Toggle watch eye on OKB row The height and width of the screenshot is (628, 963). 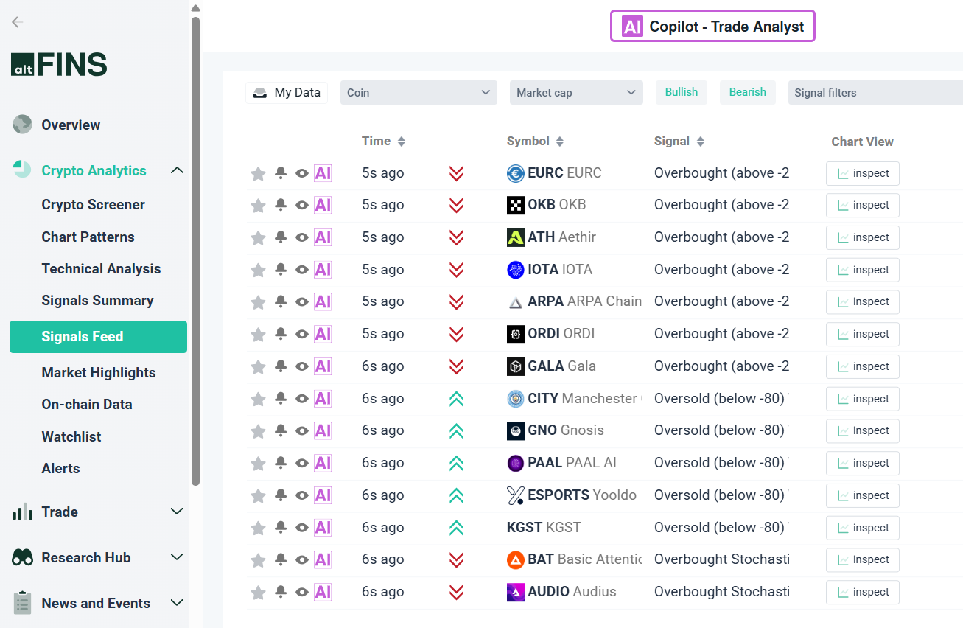pos(302,205)
